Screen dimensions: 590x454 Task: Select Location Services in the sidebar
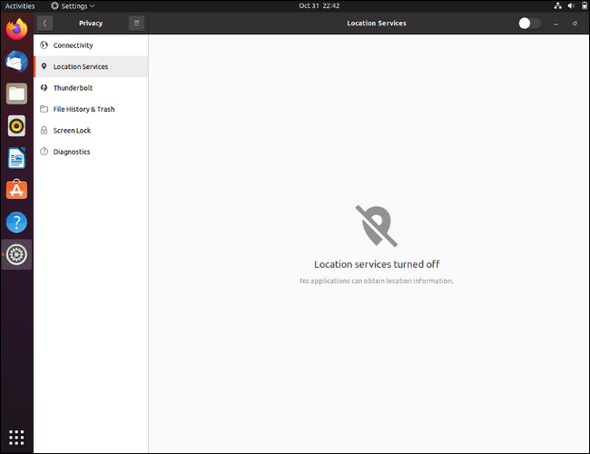coord(91,66)
